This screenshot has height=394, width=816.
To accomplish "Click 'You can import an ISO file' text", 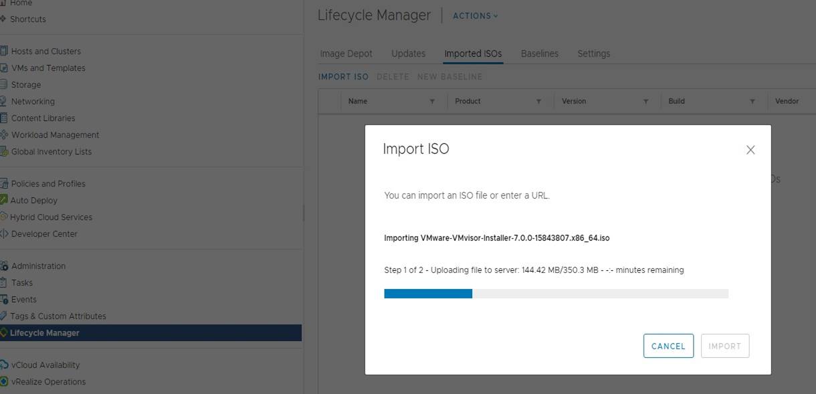I will click(467, 195).
